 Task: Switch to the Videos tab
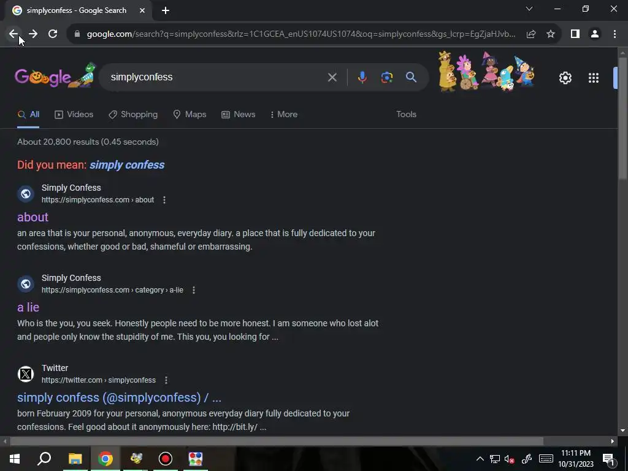coord(74,115)
